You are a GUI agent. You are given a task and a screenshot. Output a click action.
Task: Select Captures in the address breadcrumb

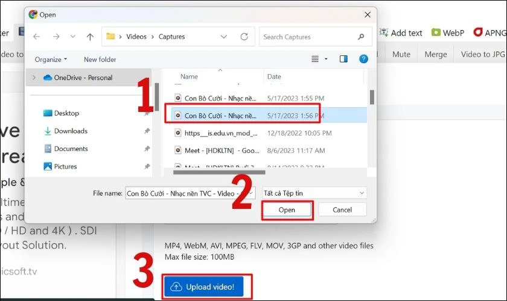(171, 37)
